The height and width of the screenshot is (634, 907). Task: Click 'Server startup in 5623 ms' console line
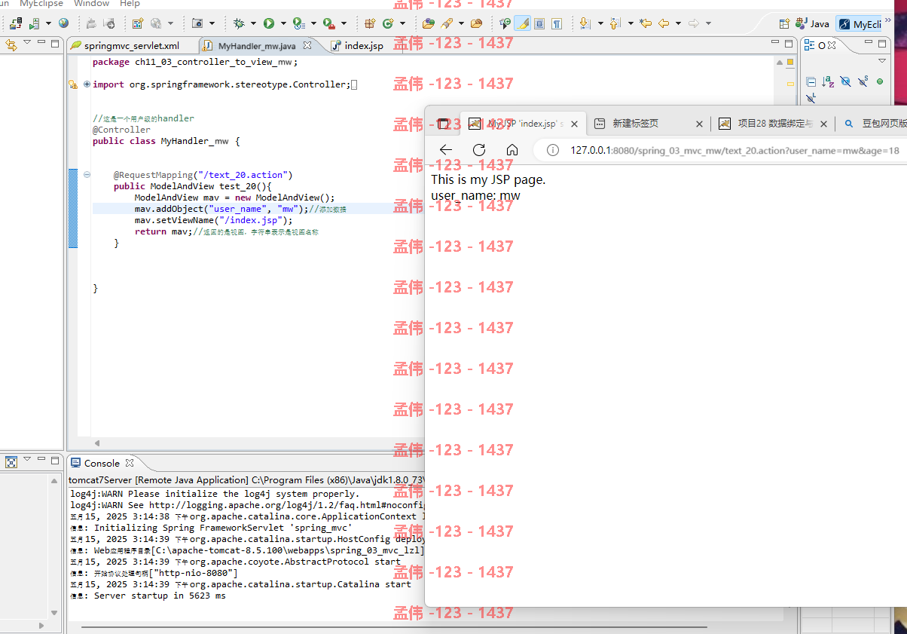pos(148,596)
